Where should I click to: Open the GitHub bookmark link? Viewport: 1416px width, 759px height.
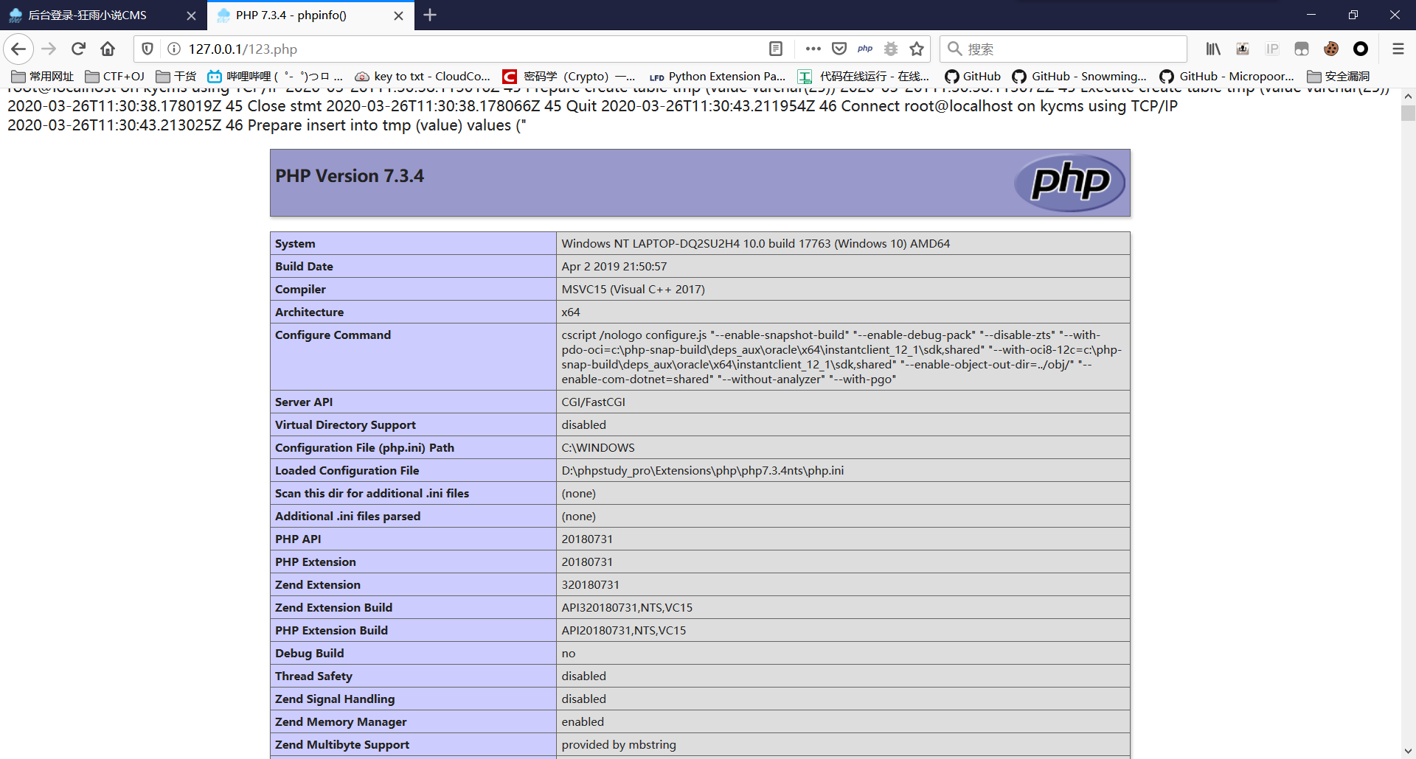pos(973,77)
